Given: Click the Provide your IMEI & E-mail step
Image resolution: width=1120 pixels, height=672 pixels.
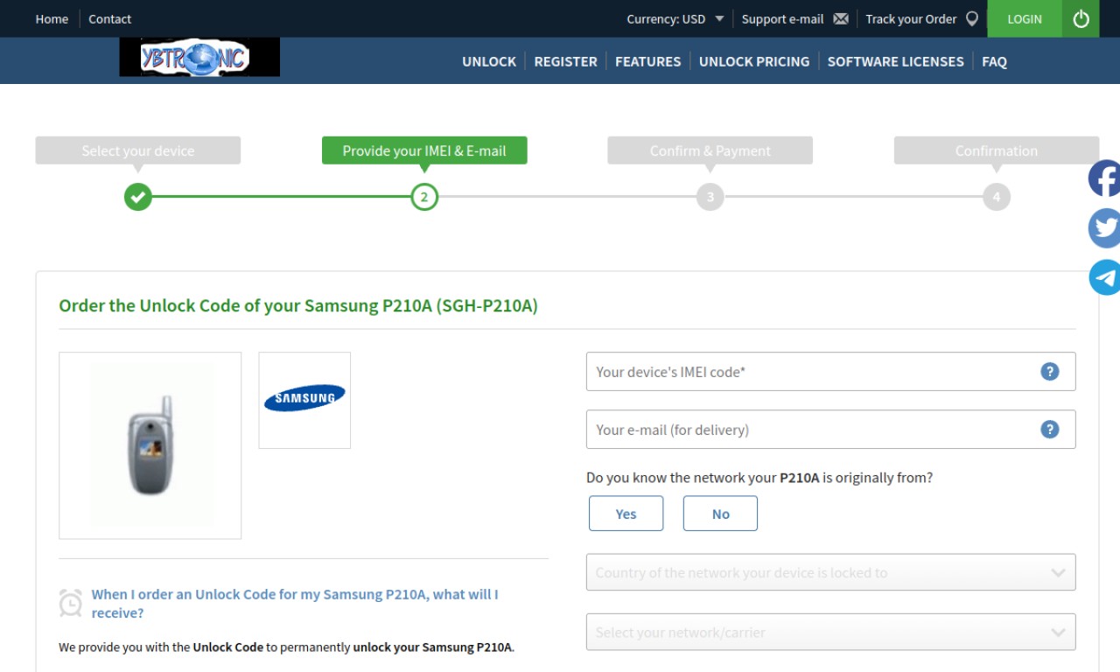Looking at the screenshot, I should point(424,150).
